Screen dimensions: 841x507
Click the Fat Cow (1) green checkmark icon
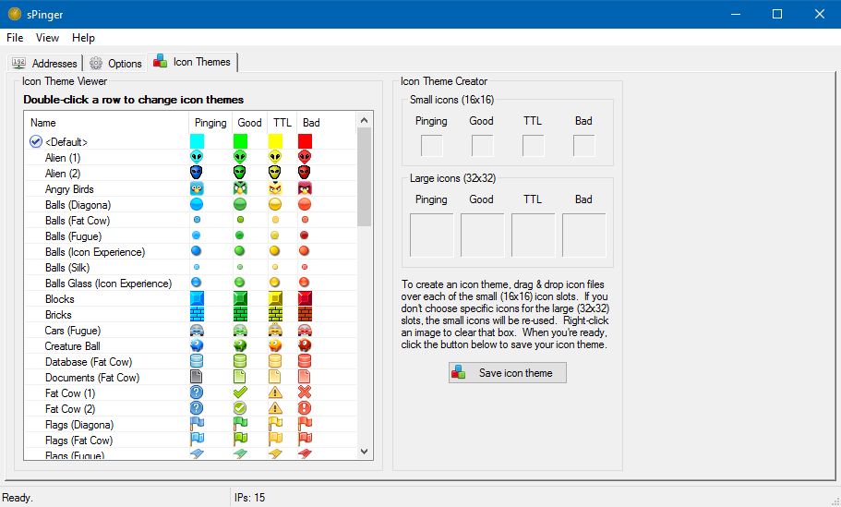pos(240,392)
